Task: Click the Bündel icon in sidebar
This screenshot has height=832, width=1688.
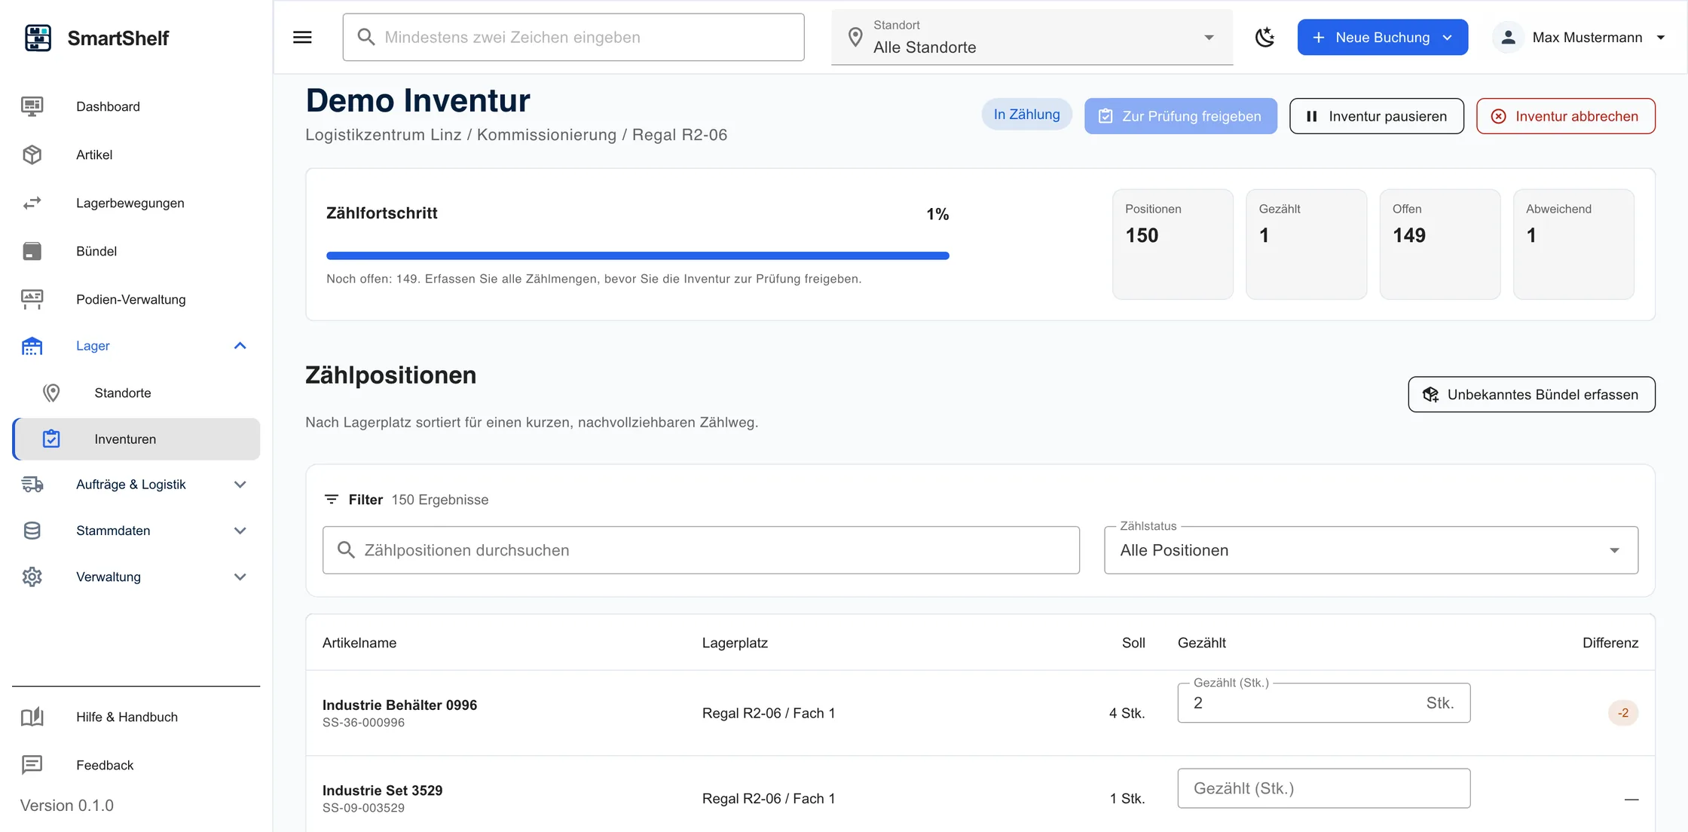Action: pos(32,251)
